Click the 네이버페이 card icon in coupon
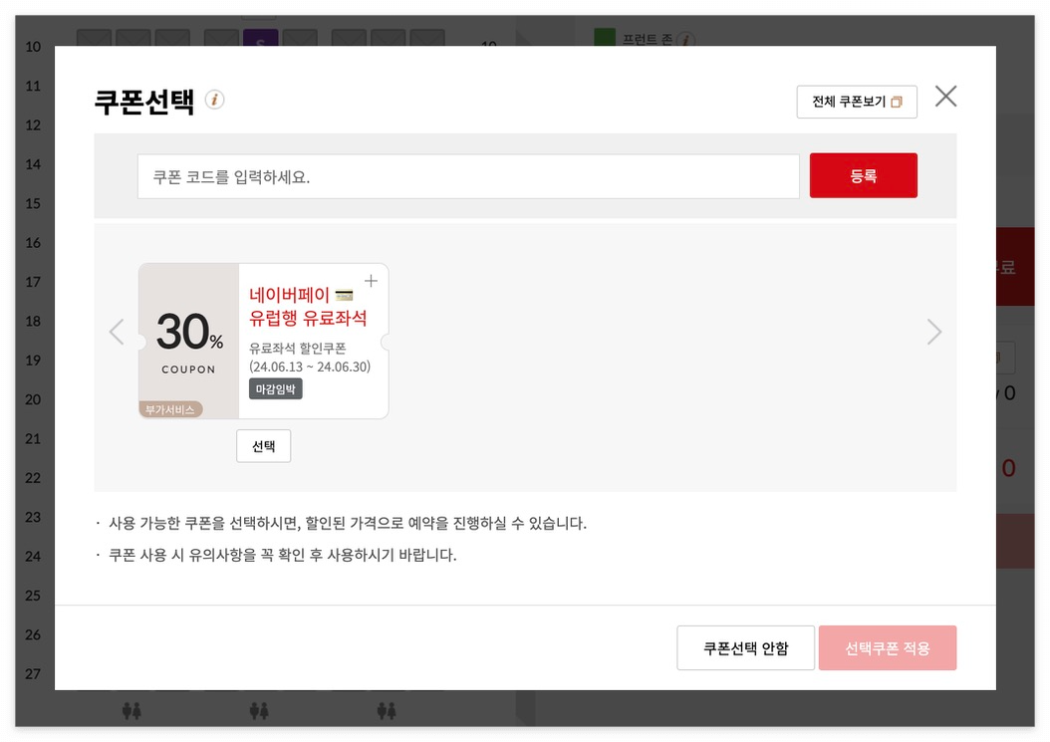This screenshot has height=742, width=1050. [345, 296]
